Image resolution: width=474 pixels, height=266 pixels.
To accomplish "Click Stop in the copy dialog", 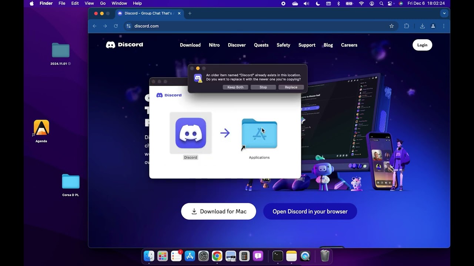I will click(263, 87).
